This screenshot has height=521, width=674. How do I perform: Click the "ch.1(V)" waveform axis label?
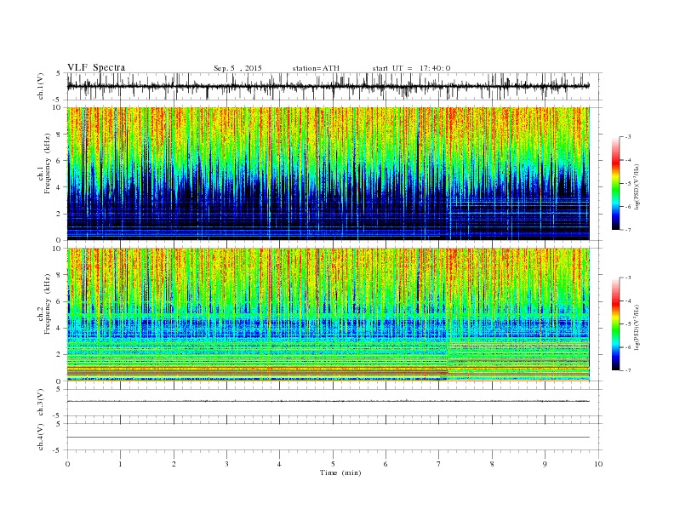click(41, 86)
